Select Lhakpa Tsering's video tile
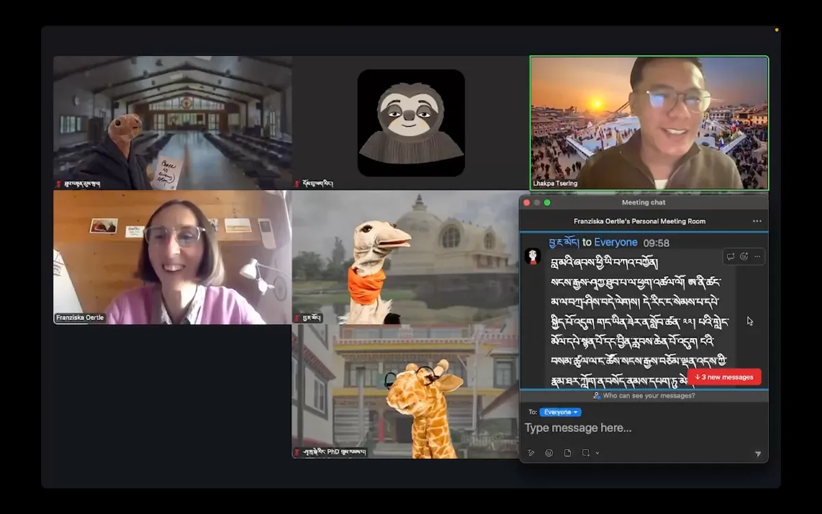 649,123
